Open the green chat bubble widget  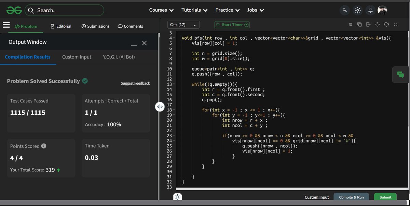point(401,74)
